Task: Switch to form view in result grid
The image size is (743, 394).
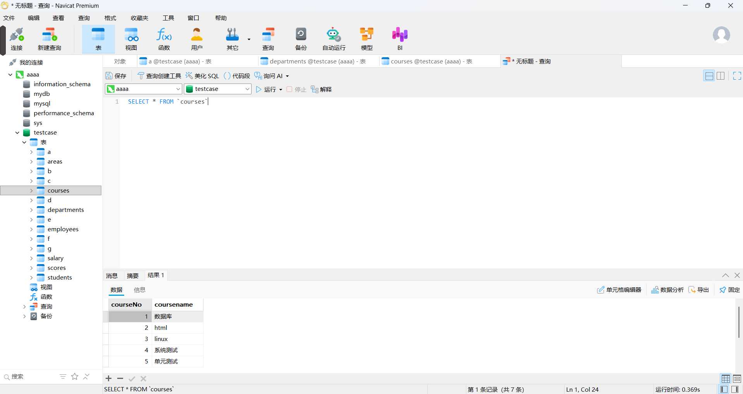Action: [x=737, y=379]
